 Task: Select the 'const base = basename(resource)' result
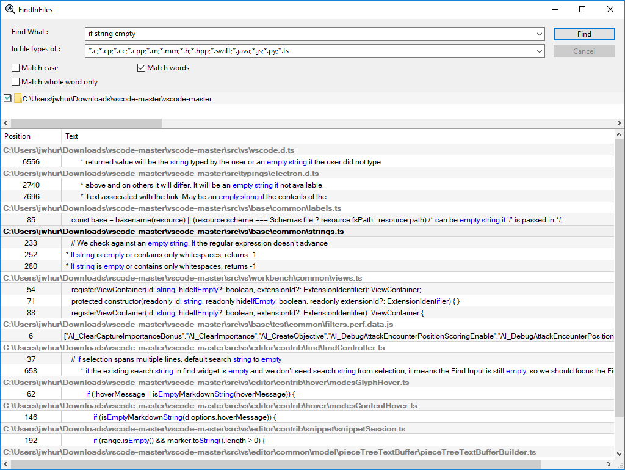tap(308, 220)
